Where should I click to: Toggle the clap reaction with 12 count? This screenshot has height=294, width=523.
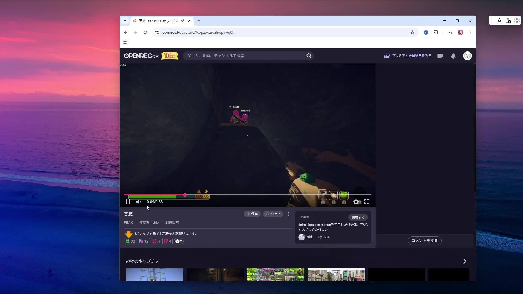[144, 241]
